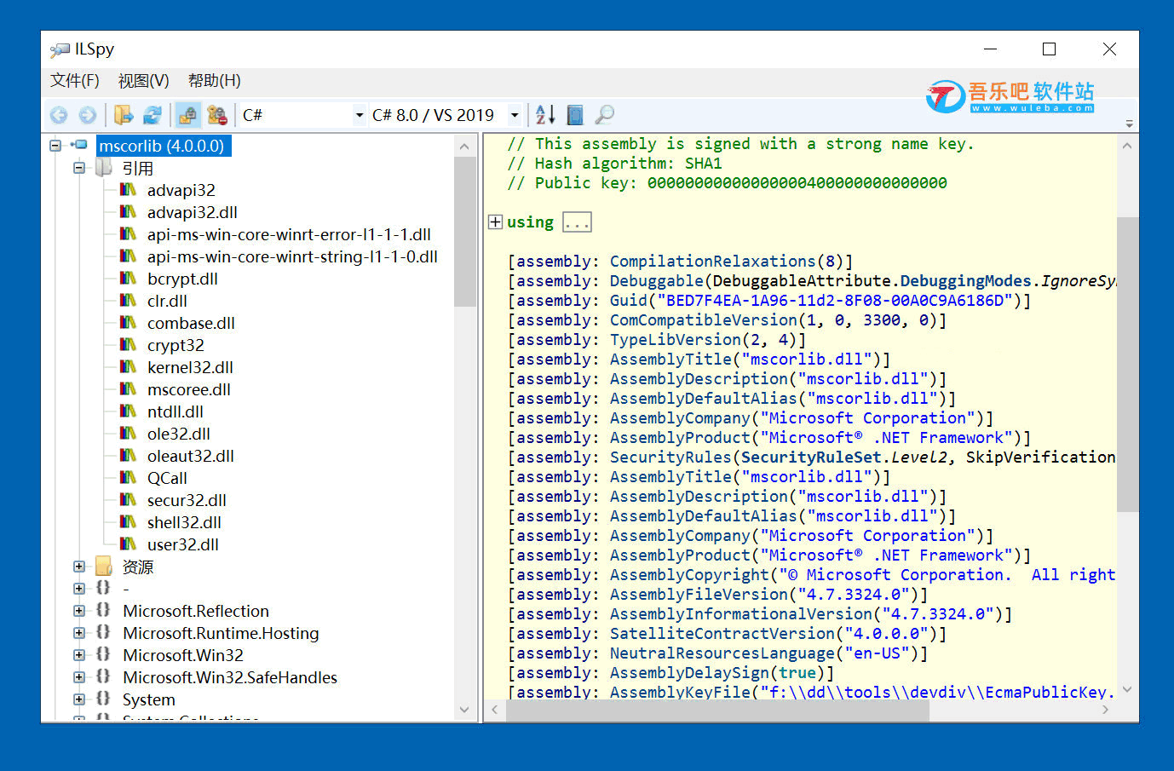This screenshot has width=1174, height=771.
Task: Click the combase.dll reference icon
Action: 128,322
